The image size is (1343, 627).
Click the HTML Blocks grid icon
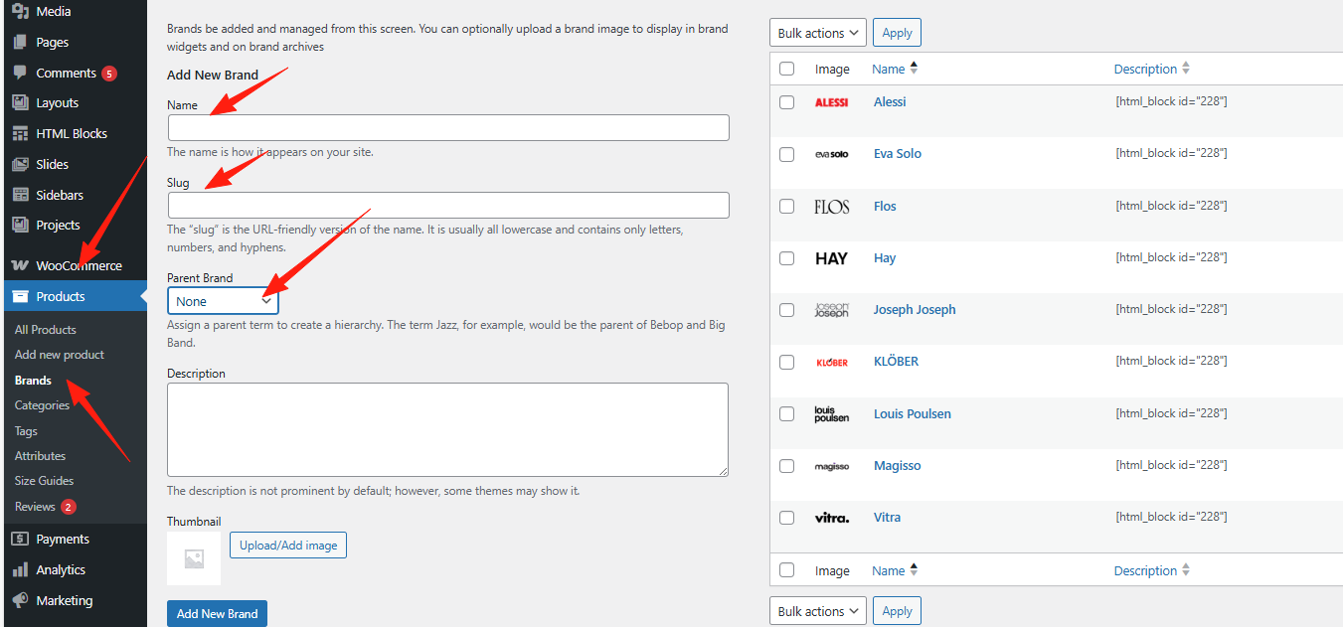tap(20, 133)
